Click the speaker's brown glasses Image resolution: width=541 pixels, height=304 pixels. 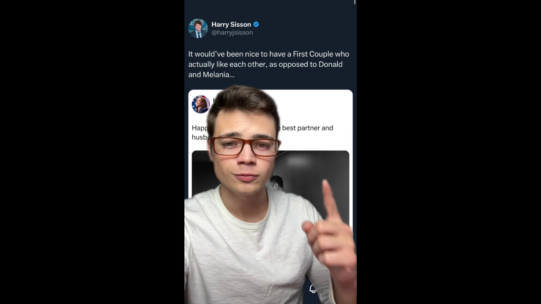pyautogui.click(x=245, y=146)
